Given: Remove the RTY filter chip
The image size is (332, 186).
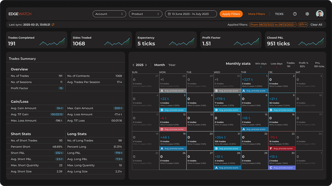Looking at the screenshot, I should pyautogui.click(x=306, y=25).
